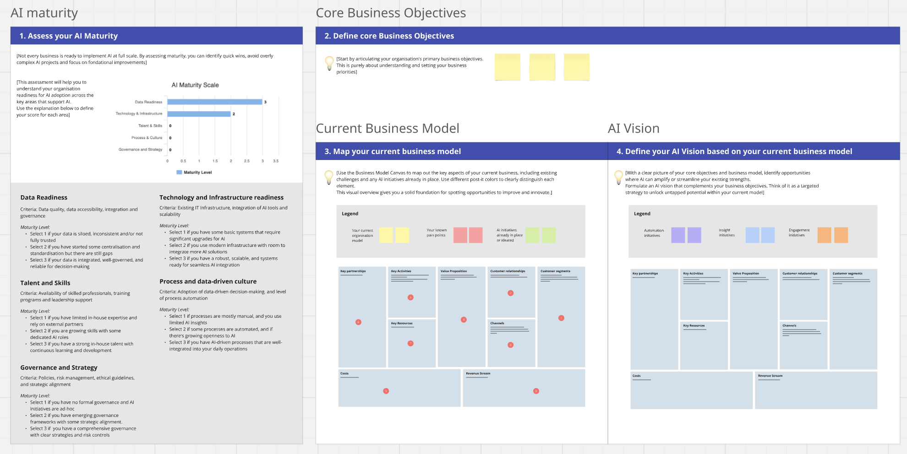Click marker 9 in the Costs box
907x454 pixels.
(386, 391)
